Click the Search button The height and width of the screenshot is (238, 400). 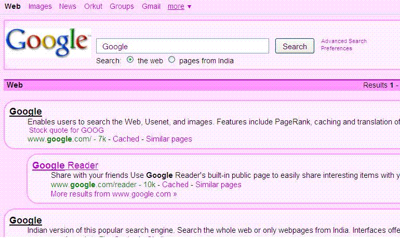(295, 46)
